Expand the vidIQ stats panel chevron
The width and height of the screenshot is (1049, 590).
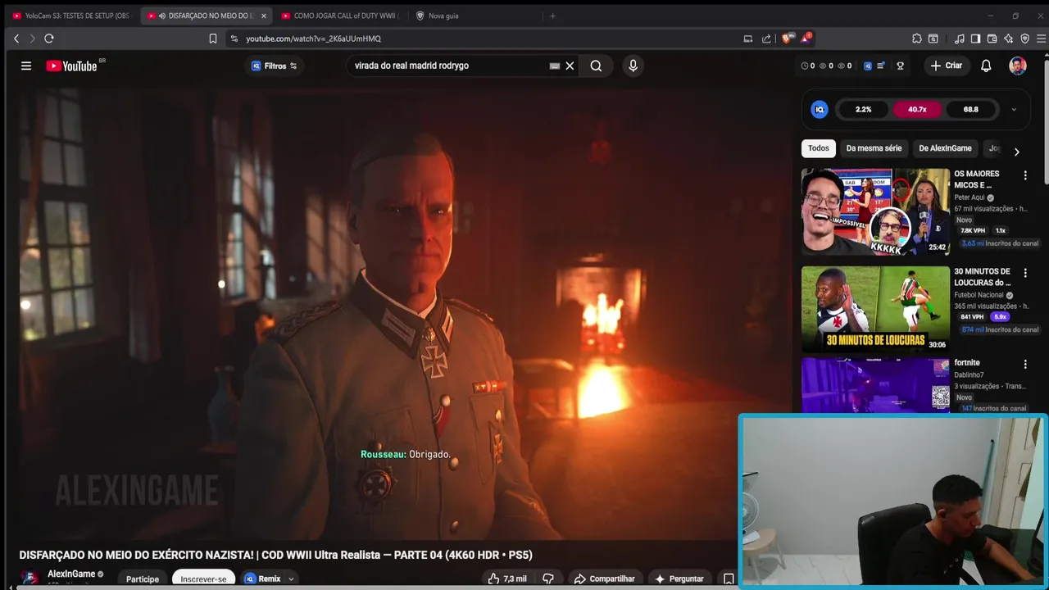(x=1014, y=109)
